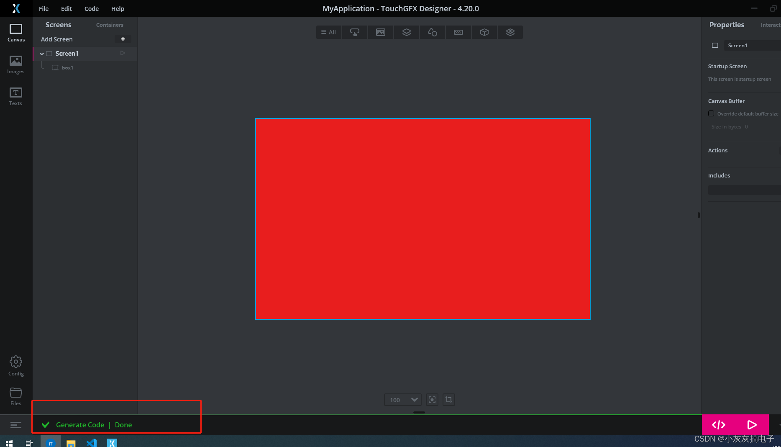Open the Custom Containers widget category
This screenshot has height=447, width=781.
(510, 32)
